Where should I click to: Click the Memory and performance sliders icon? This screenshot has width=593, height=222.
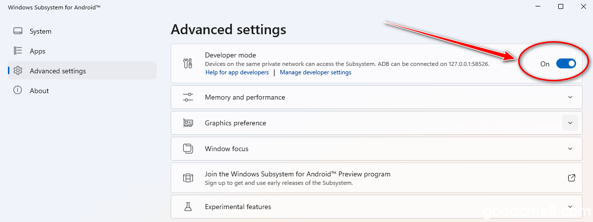188,97
